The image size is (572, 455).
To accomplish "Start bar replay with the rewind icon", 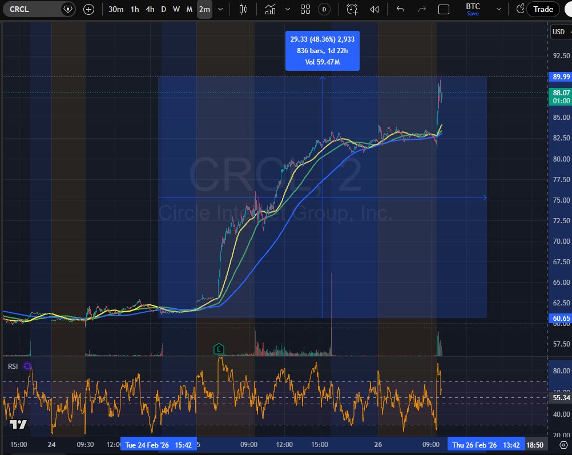I will 374,9.
